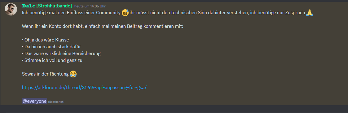The width and height of the screenshot is (348, 113).
Task: Click the empty dark area below the message
Action: point(174,109)
